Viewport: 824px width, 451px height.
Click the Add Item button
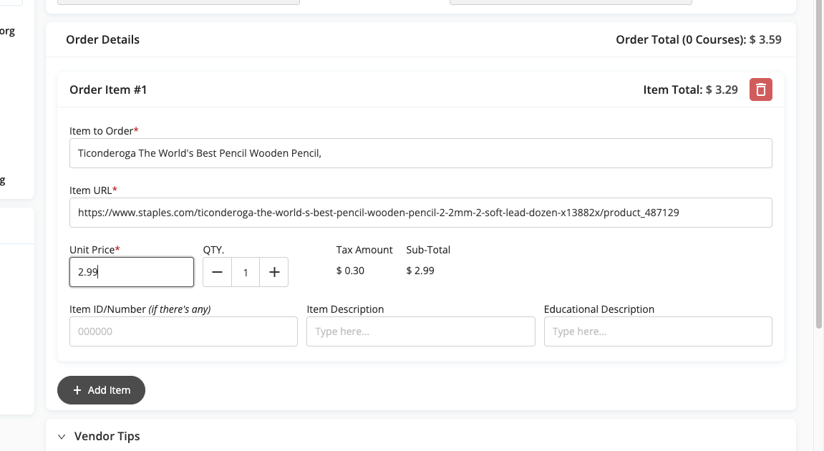point(101,390)
